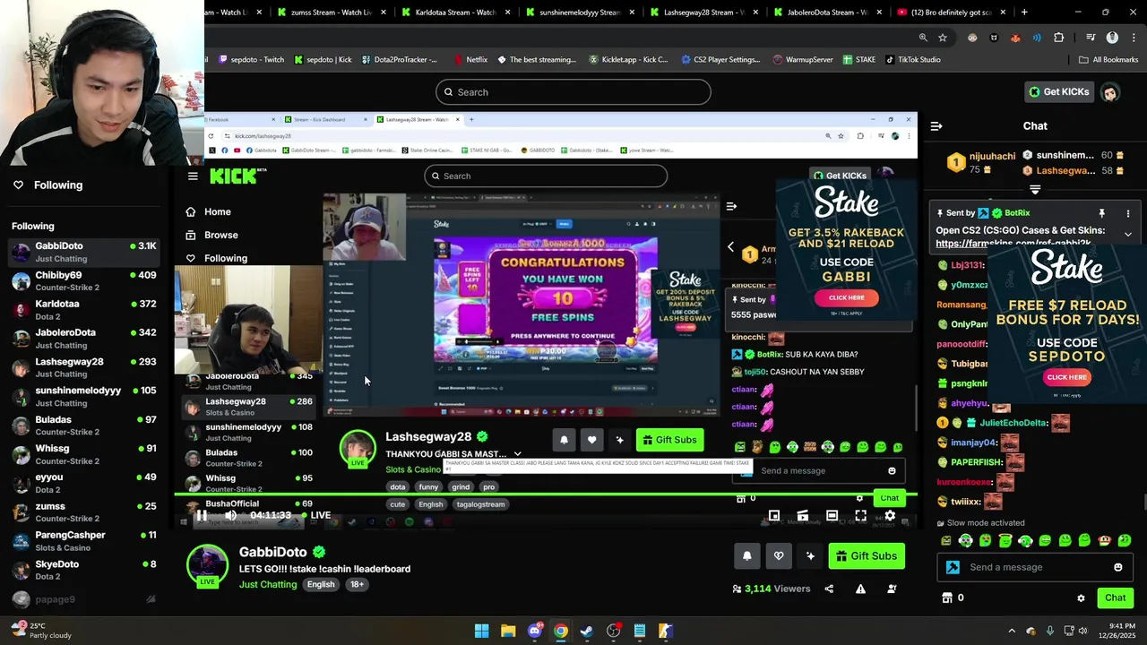Open the TikTok Studio bookmark

(912, 60)
